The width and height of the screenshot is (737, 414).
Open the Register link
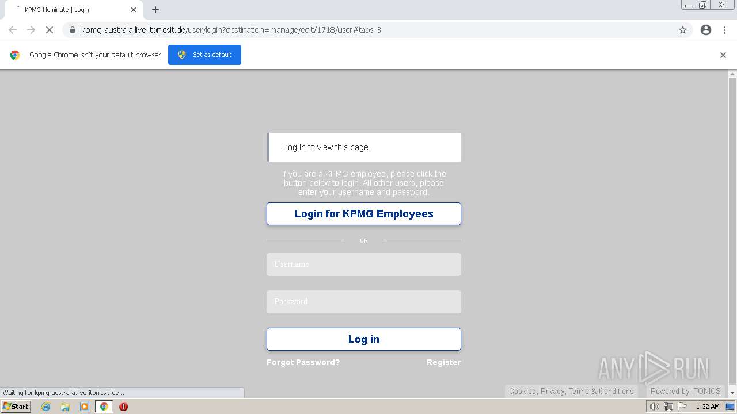coord(444,362)
